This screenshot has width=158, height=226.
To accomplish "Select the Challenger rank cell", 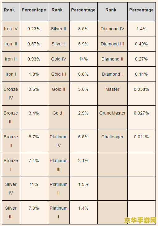I will pos(113,141).
